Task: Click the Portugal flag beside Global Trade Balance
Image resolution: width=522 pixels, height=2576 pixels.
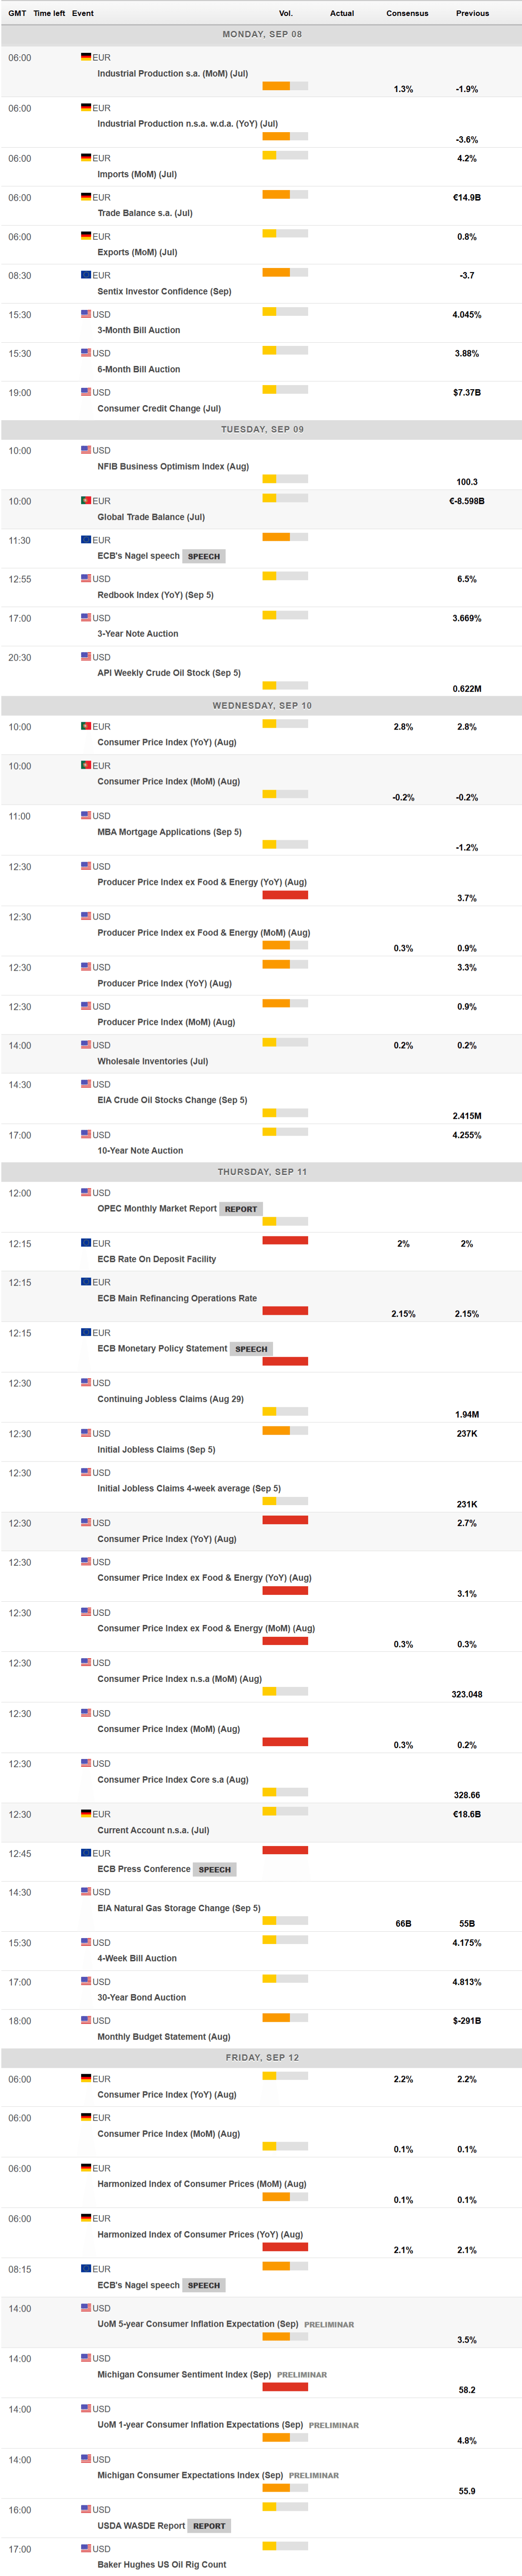Action: (x=86, y=501)
